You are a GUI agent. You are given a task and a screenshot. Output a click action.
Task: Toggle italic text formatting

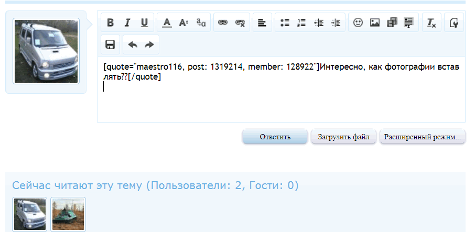point(127,23)
